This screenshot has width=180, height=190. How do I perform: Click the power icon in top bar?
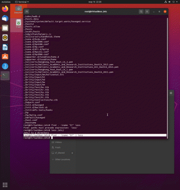point(174,2)
